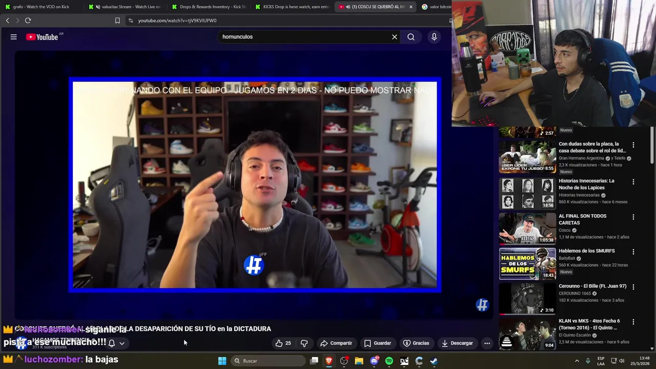Click the Gracias button
The image size is (656, 369).
pos(416,343)
